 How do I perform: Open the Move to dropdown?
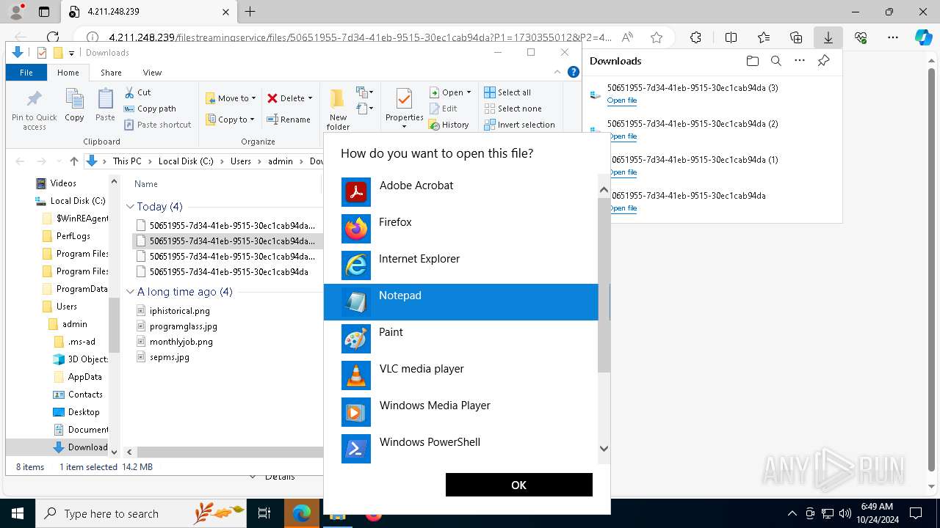pyautogui.click(x=231, y=98)
